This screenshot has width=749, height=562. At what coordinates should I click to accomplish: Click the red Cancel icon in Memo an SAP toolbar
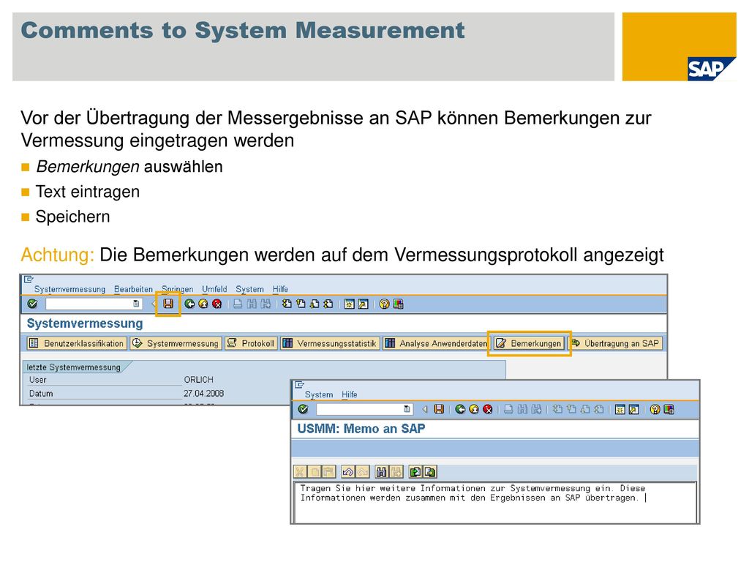click(x=488, y=409)
